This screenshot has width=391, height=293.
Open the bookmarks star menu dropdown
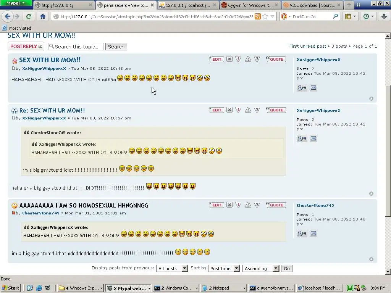[351, 16]
